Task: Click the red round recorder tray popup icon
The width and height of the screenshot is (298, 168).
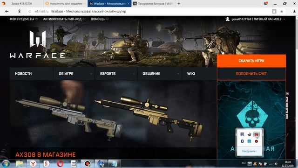Action: [257, 141]
